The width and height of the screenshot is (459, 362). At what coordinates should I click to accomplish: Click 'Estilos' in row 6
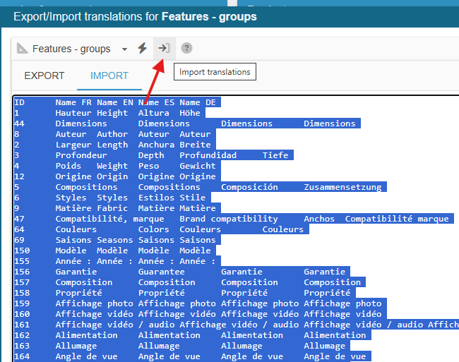click(x=156, y=198)
